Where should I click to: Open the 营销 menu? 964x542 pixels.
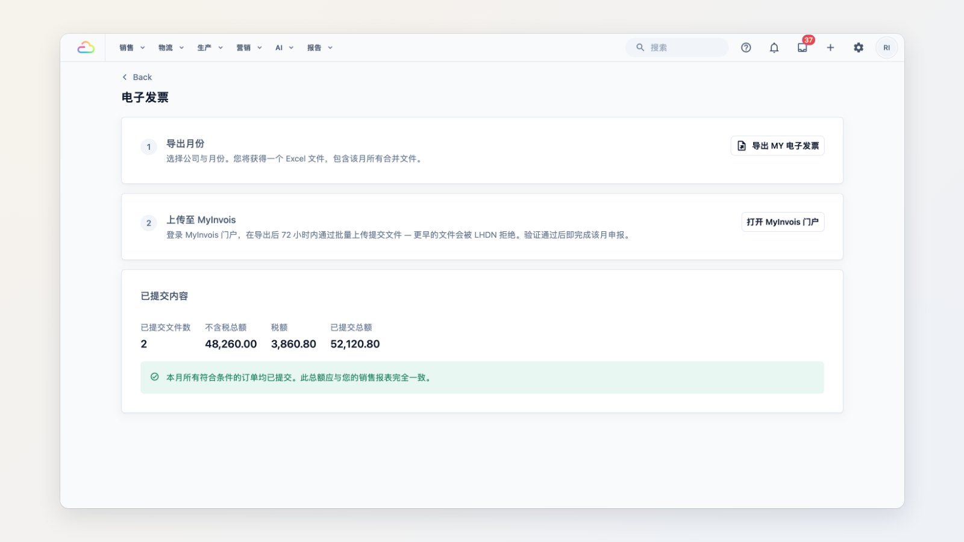click(249, 48)
